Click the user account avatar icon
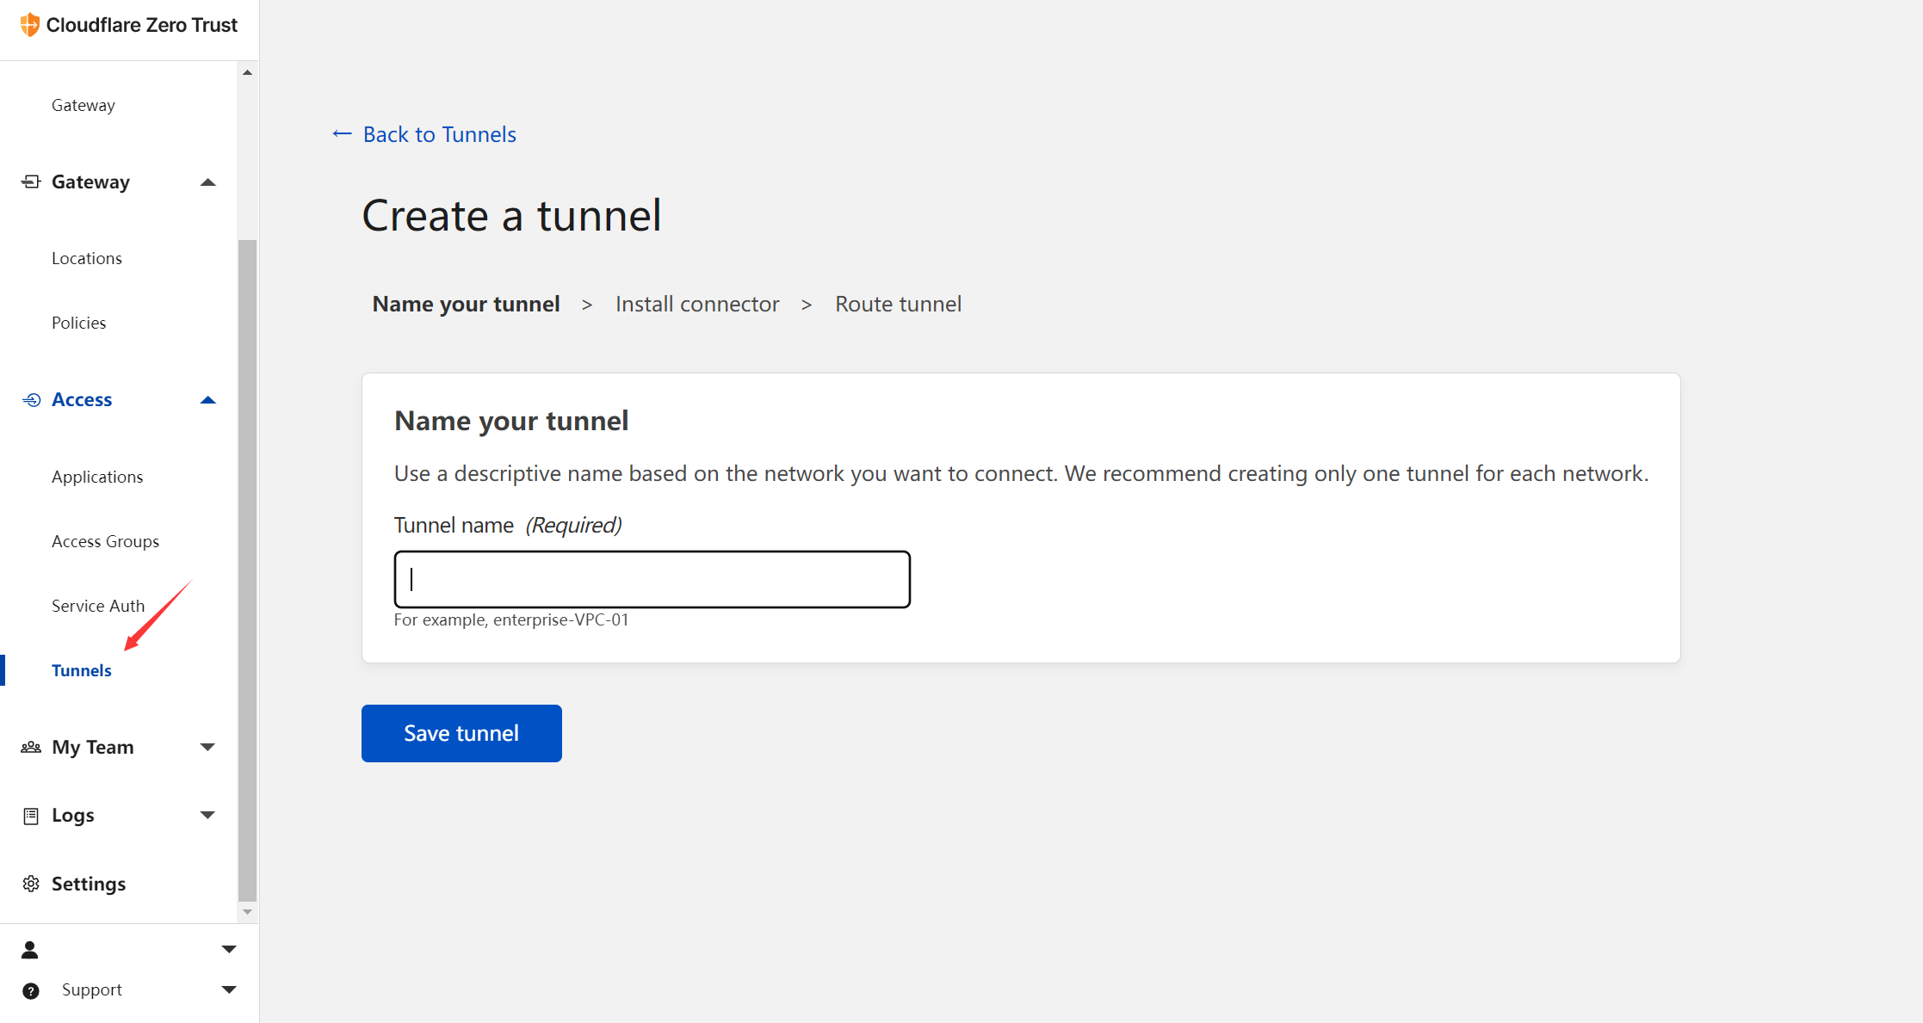 31,949
